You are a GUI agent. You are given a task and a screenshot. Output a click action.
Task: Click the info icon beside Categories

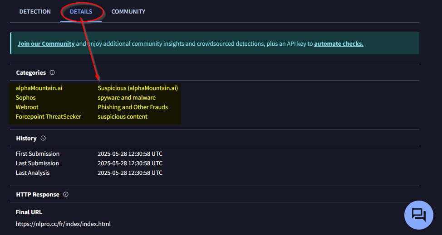click(52, 72)
